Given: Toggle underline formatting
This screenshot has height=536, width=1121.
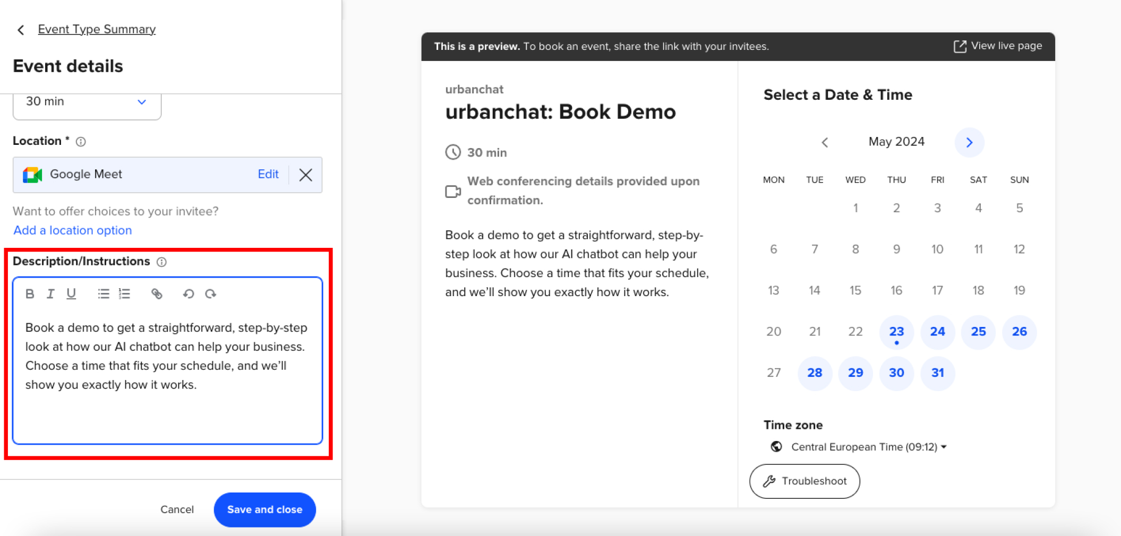Looking at the screenshot, I should click(71, 293).
